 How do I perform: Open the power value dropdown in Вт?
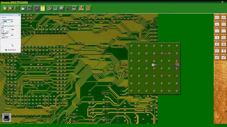tap(10, 35)
